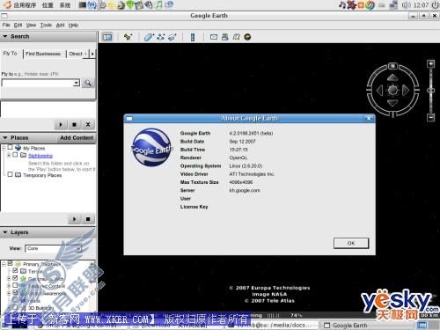Click the look left arrow on navigation ring
440x330 pixels.
point(380,91)
